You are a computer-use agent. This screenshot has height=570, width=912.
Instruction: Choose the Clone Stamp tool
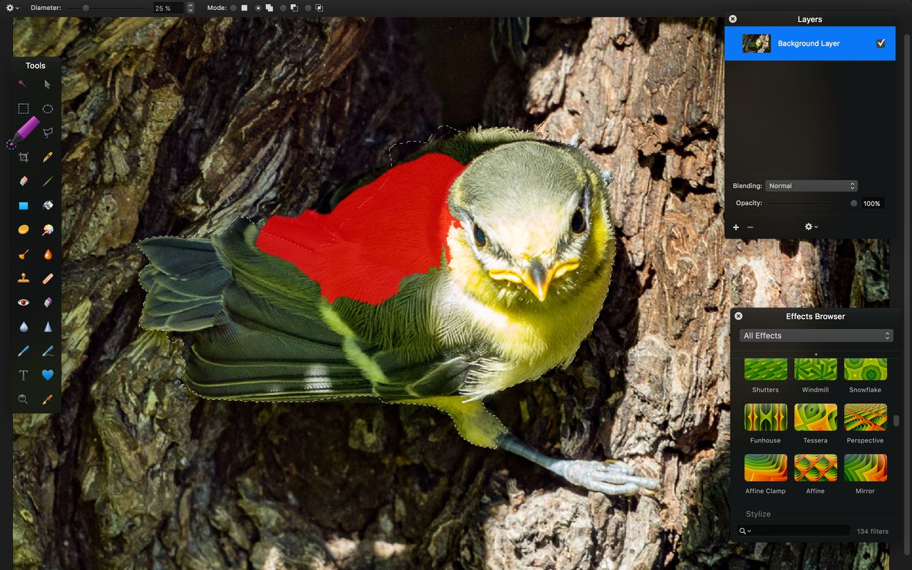[24, 278]
